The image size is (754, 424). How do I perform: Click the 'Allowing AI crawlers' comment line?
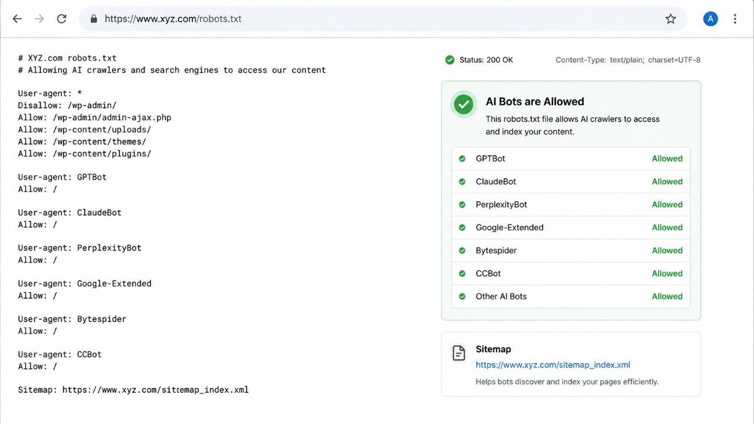click(172, 70)
